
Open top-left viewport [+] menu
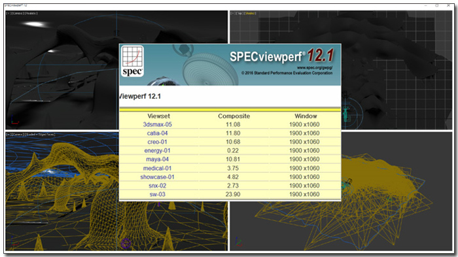(8, 14)
